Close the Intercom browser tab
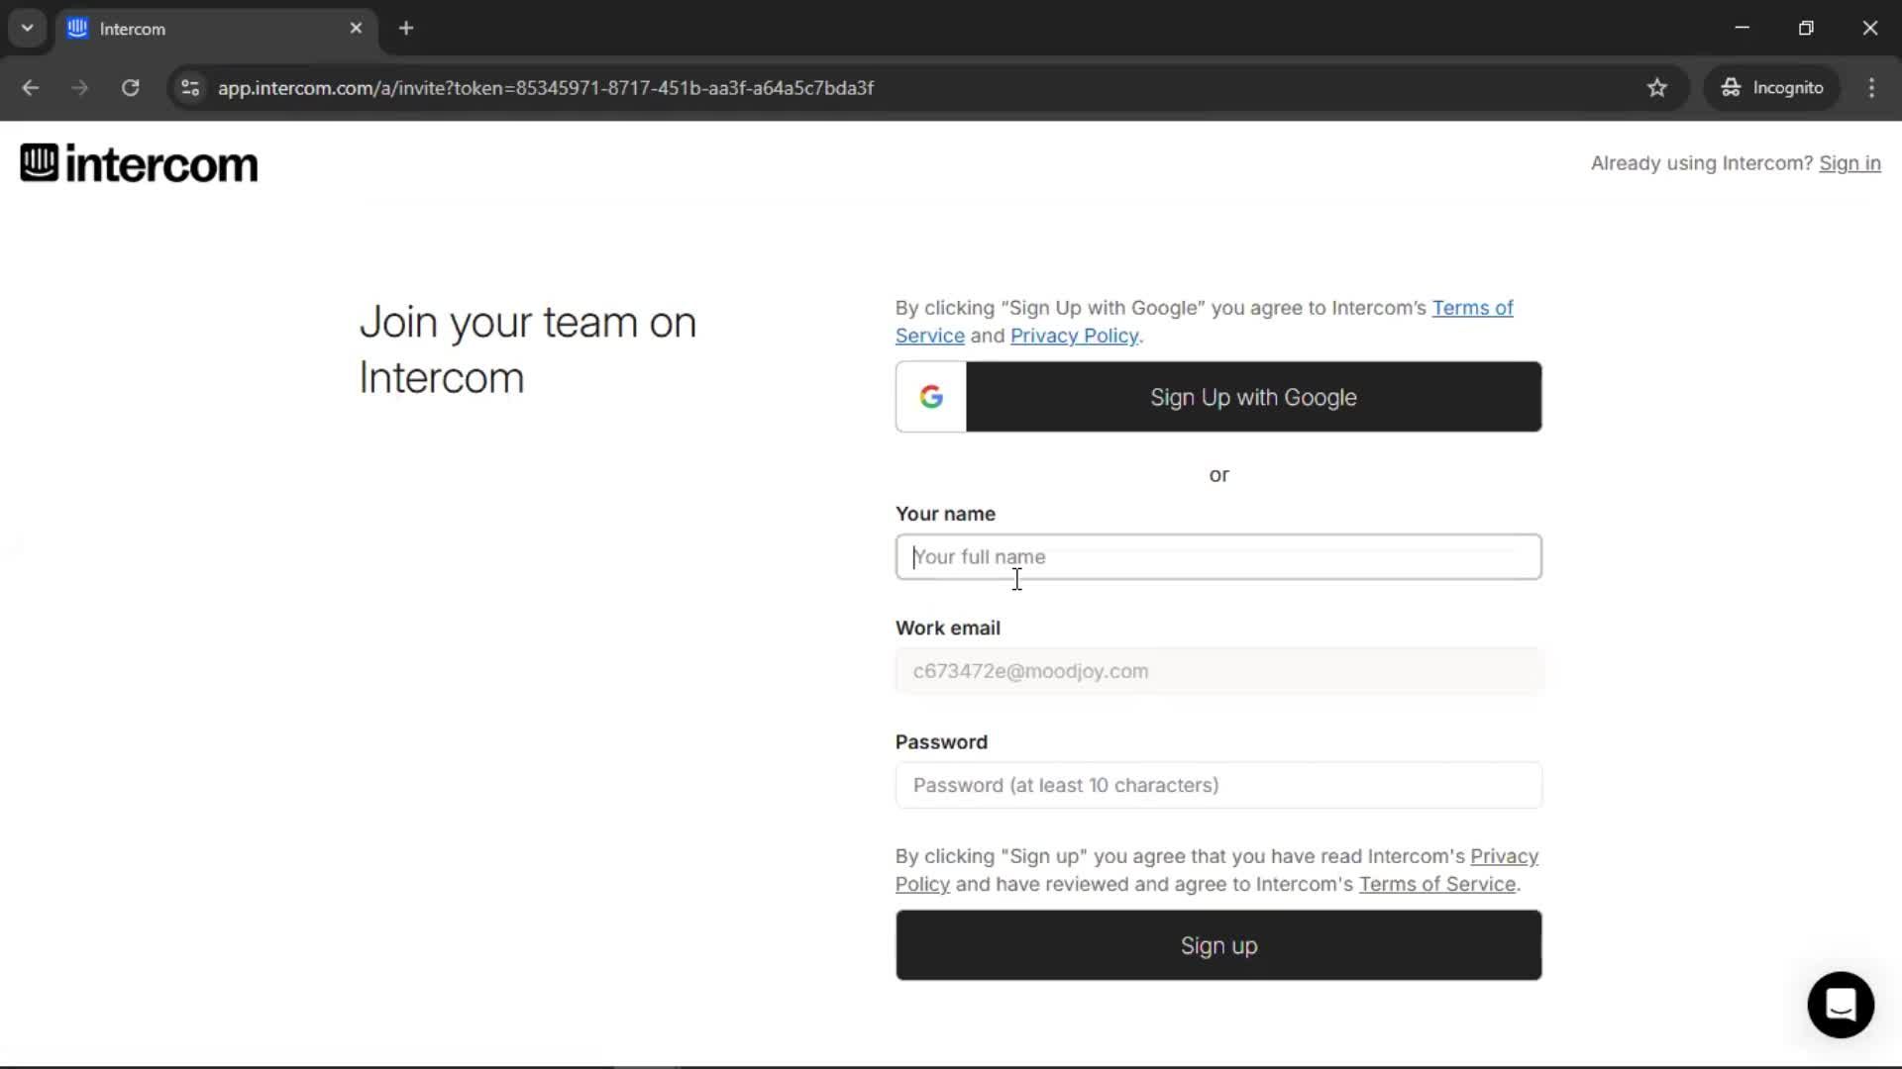Screen dimensions: 1902x1069 pyautogui.click(x=356, y=28)
